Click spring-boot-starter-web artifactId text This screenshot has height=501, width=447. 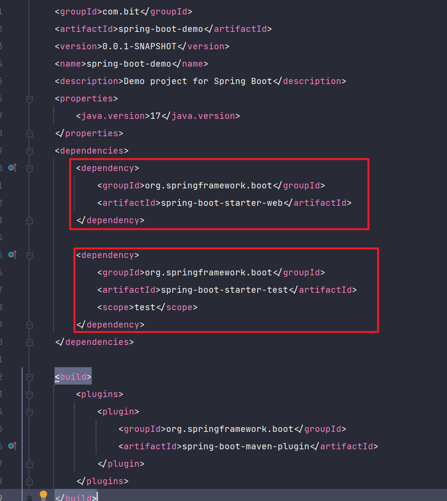pyautogui.click(x=222, y=203)
